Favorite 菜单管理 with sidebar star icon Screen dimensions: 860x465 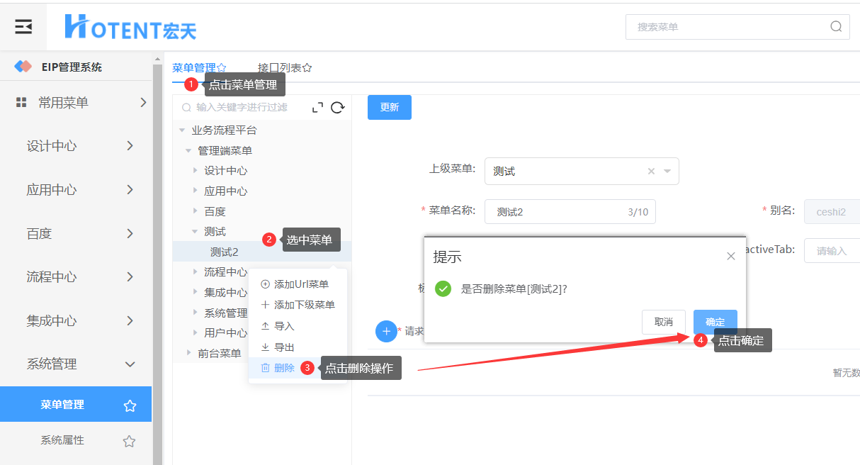coord(130,405)
